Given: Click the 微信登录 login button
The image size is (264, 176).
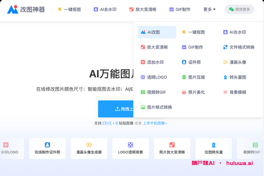Looking at the screenshot, I should click(x=239, y=9).
